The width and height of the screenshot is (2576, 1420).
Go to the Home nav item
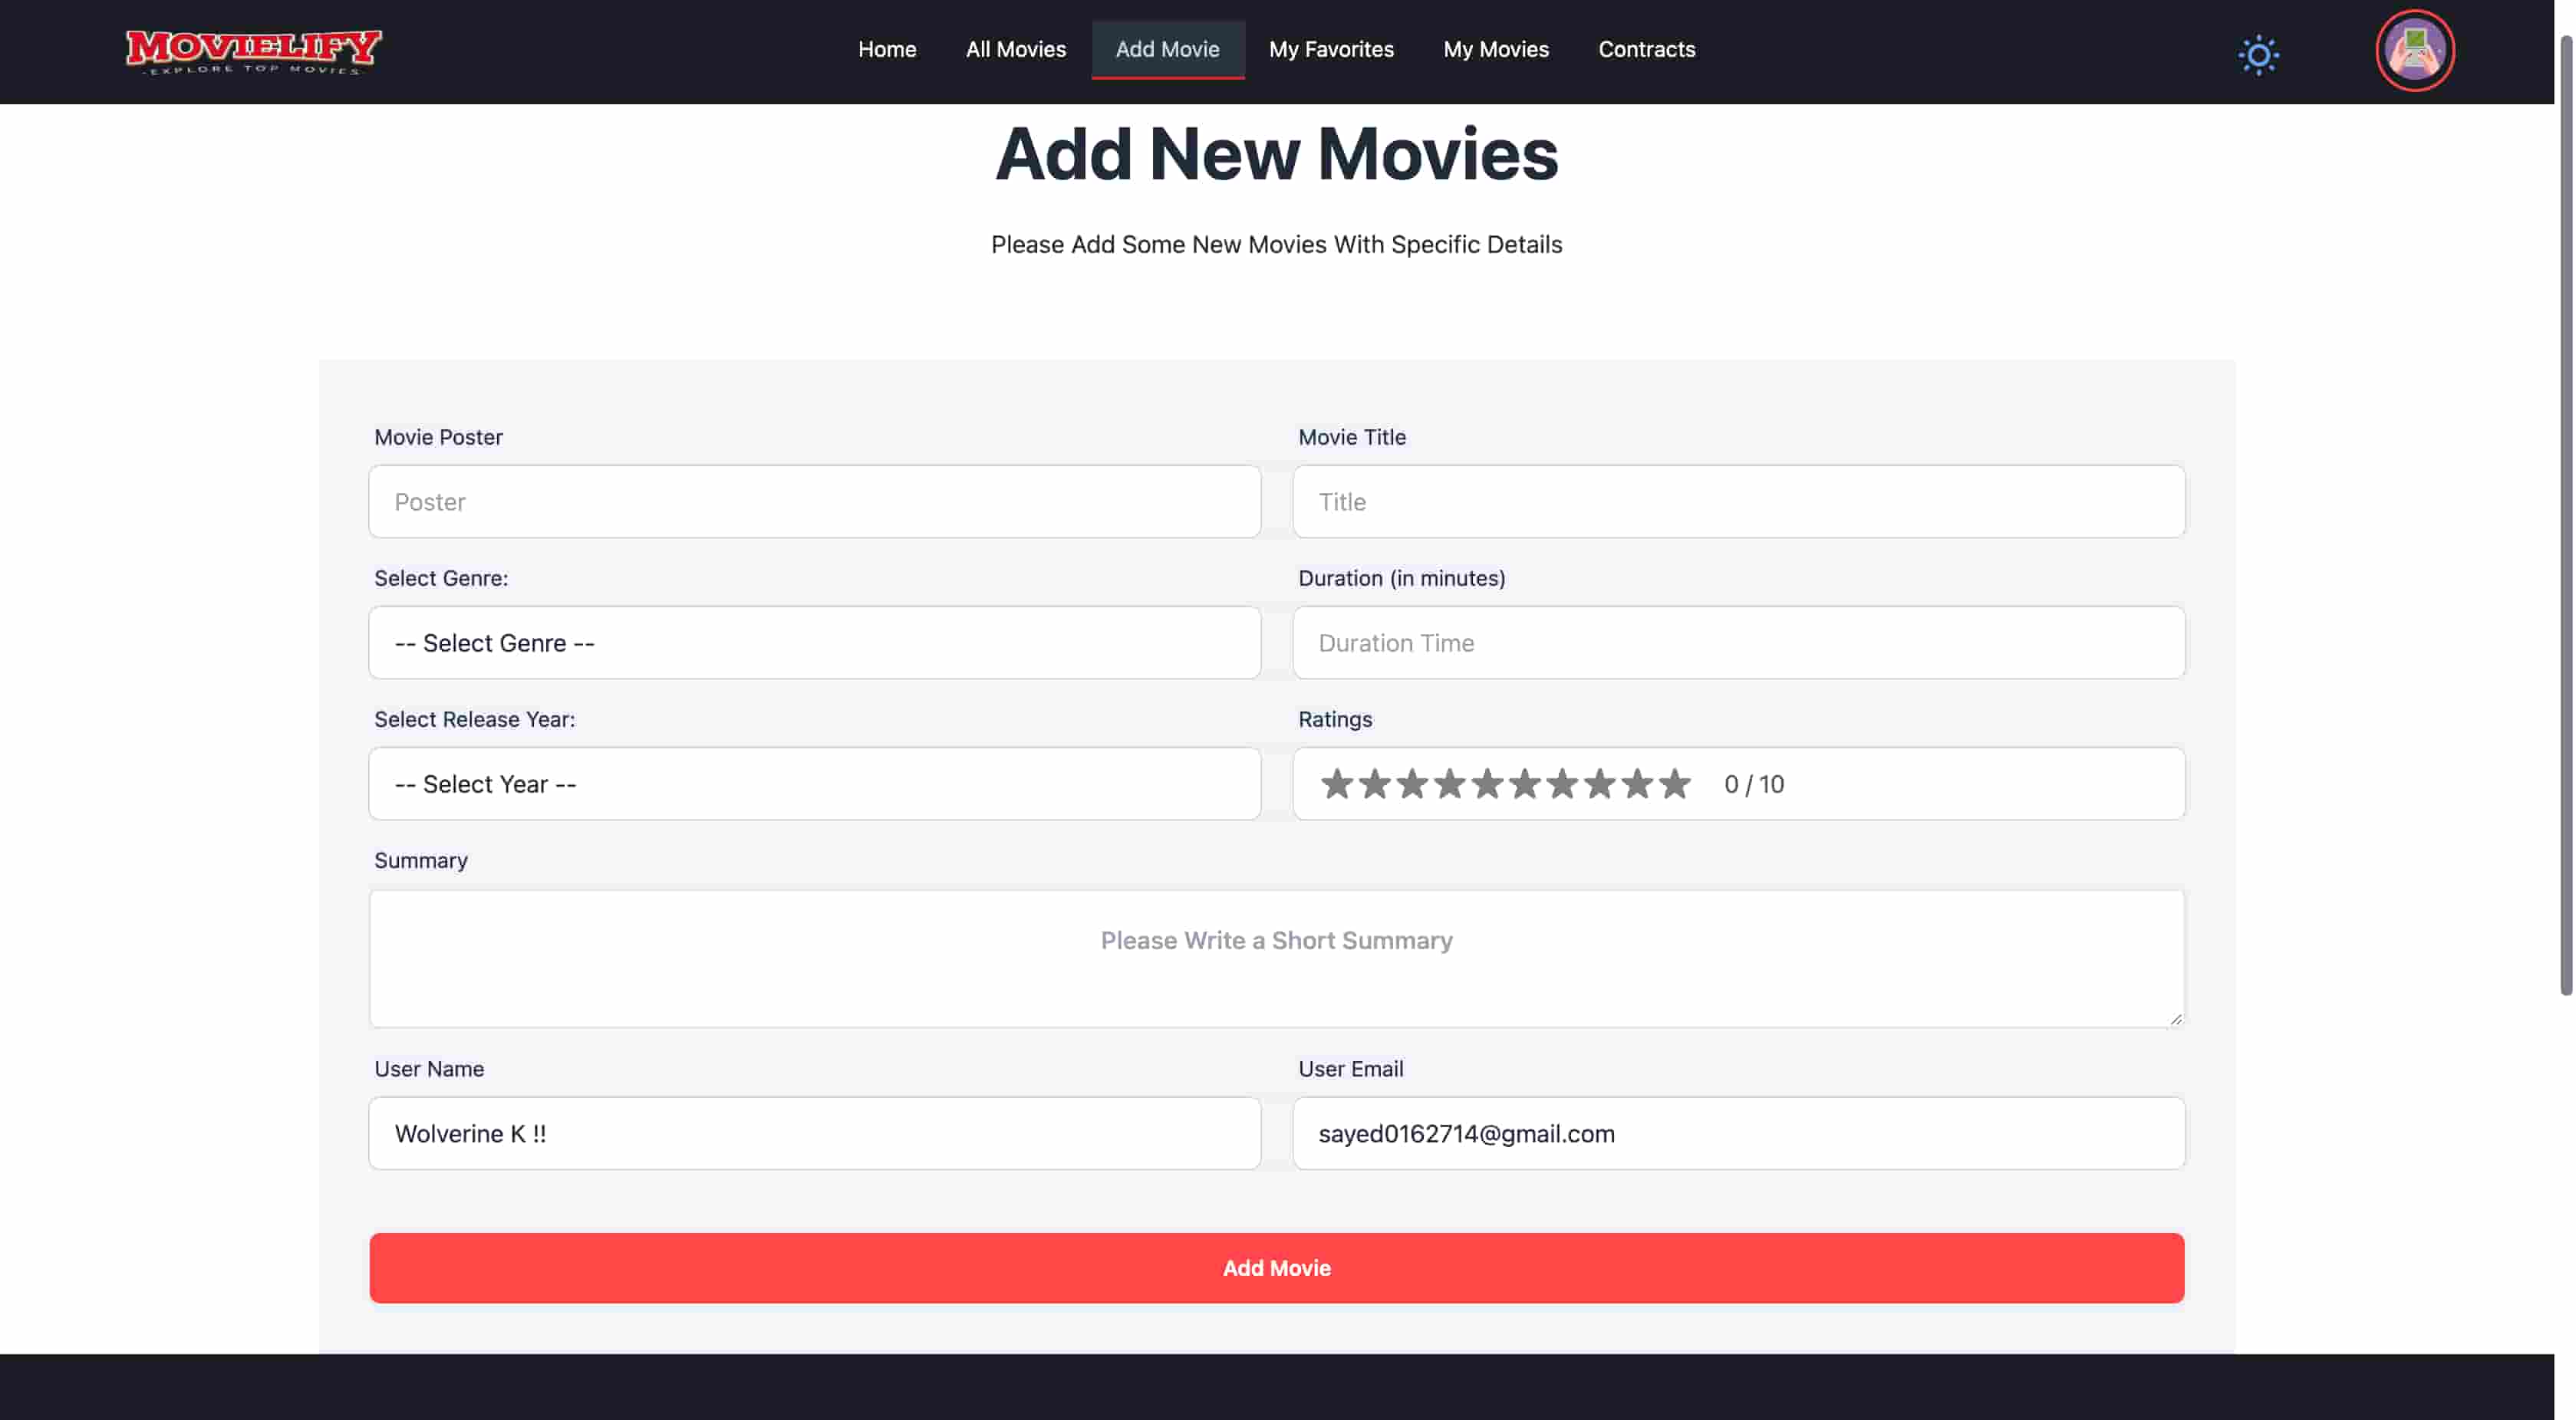887,49
